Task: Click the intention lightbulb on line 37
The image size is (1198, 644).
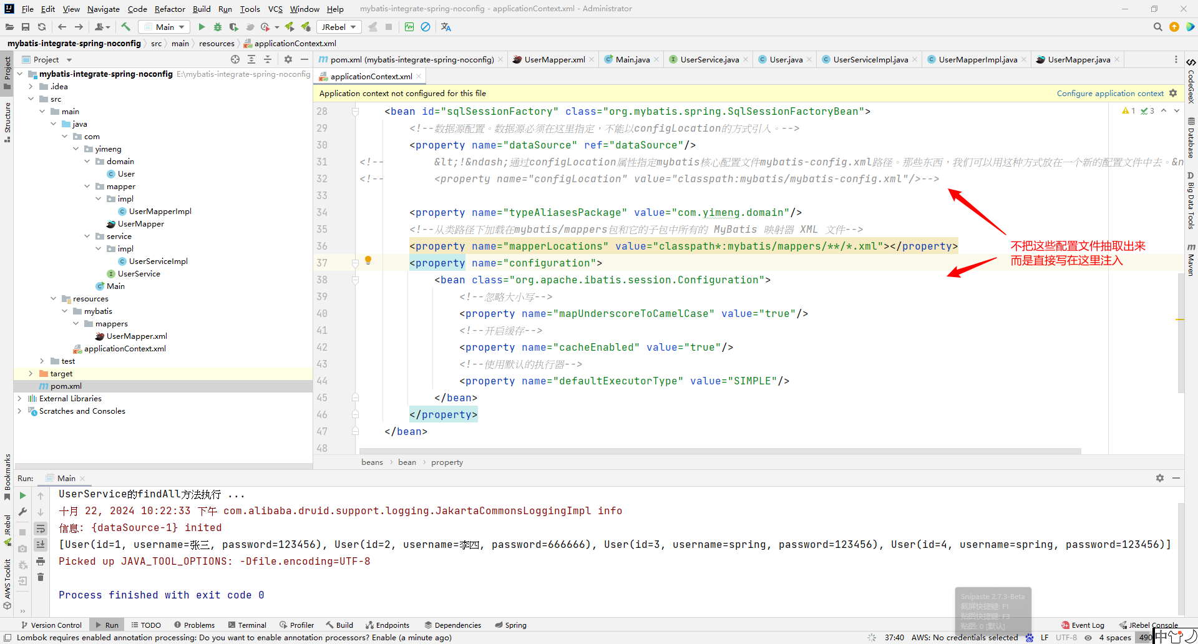Action: click(x=368, y=260)
